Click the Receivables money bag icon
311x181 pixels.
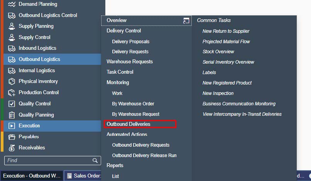[x=12, y=148]
